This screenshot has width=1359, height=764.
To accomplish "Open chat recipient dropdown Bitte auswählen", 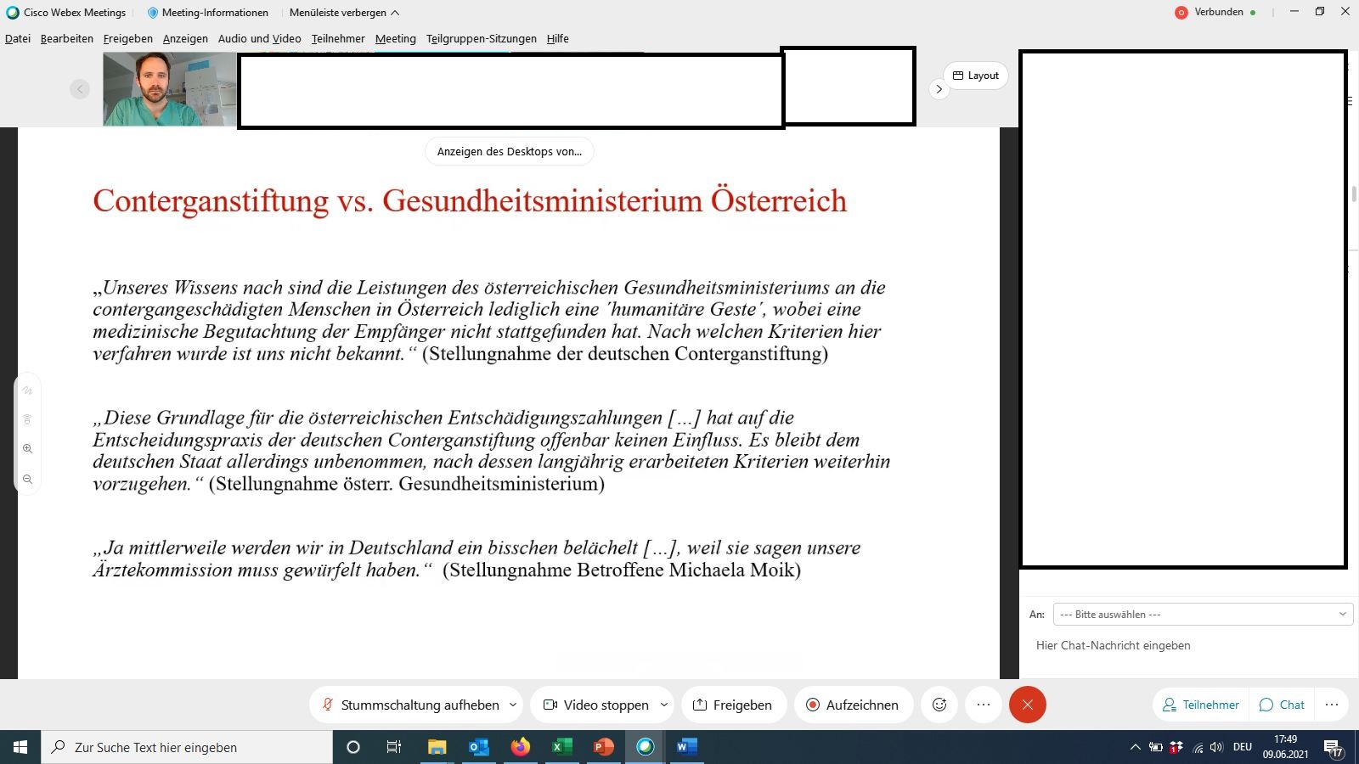I will click(1203, 614).
